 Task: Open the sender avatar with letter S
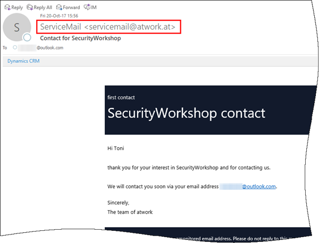pyautogui.click(x=16, y=27)
